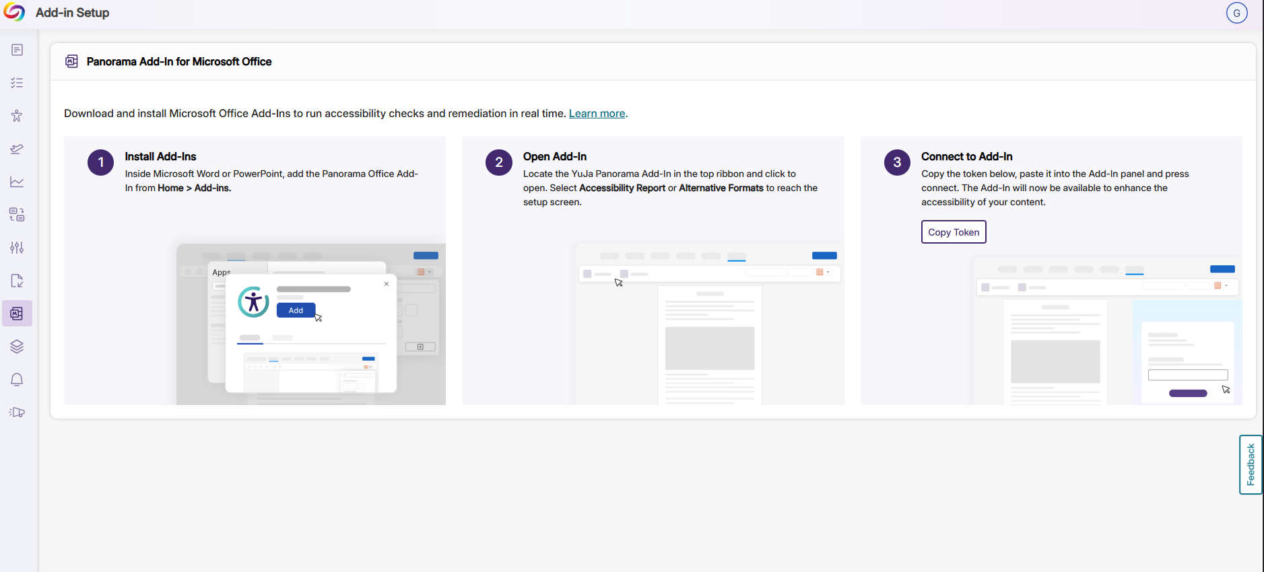Viewport: 1264px width, 572px height.
Task: Click the Connect to Add-In heading
Action: click(967, 157)
